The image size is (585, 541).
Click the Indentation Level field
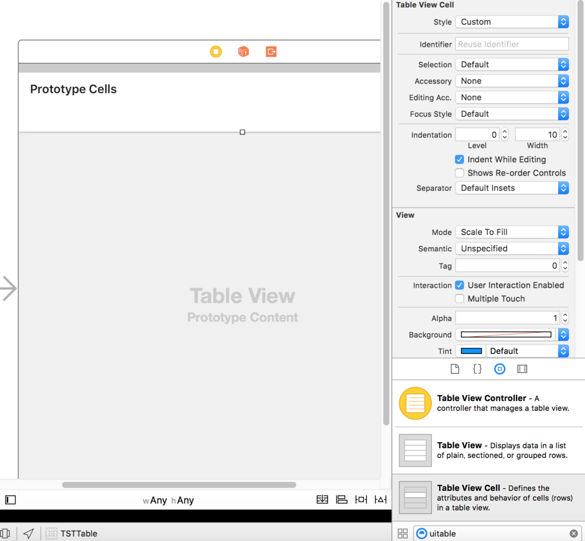click(478, 135)
